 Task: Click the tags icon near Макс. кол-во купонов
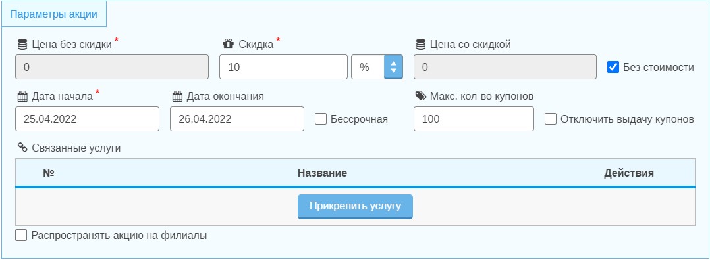tap(421, 96)
